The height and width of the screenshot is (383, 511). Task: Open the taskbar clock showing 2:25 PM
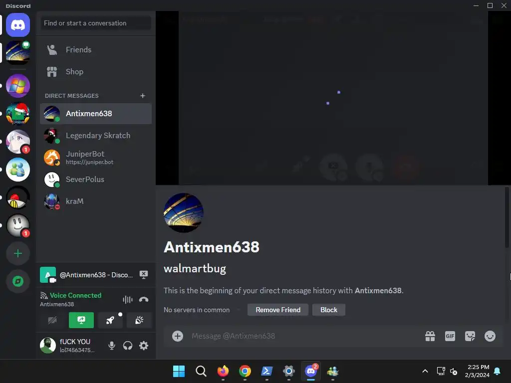click(x=477, y=371)
